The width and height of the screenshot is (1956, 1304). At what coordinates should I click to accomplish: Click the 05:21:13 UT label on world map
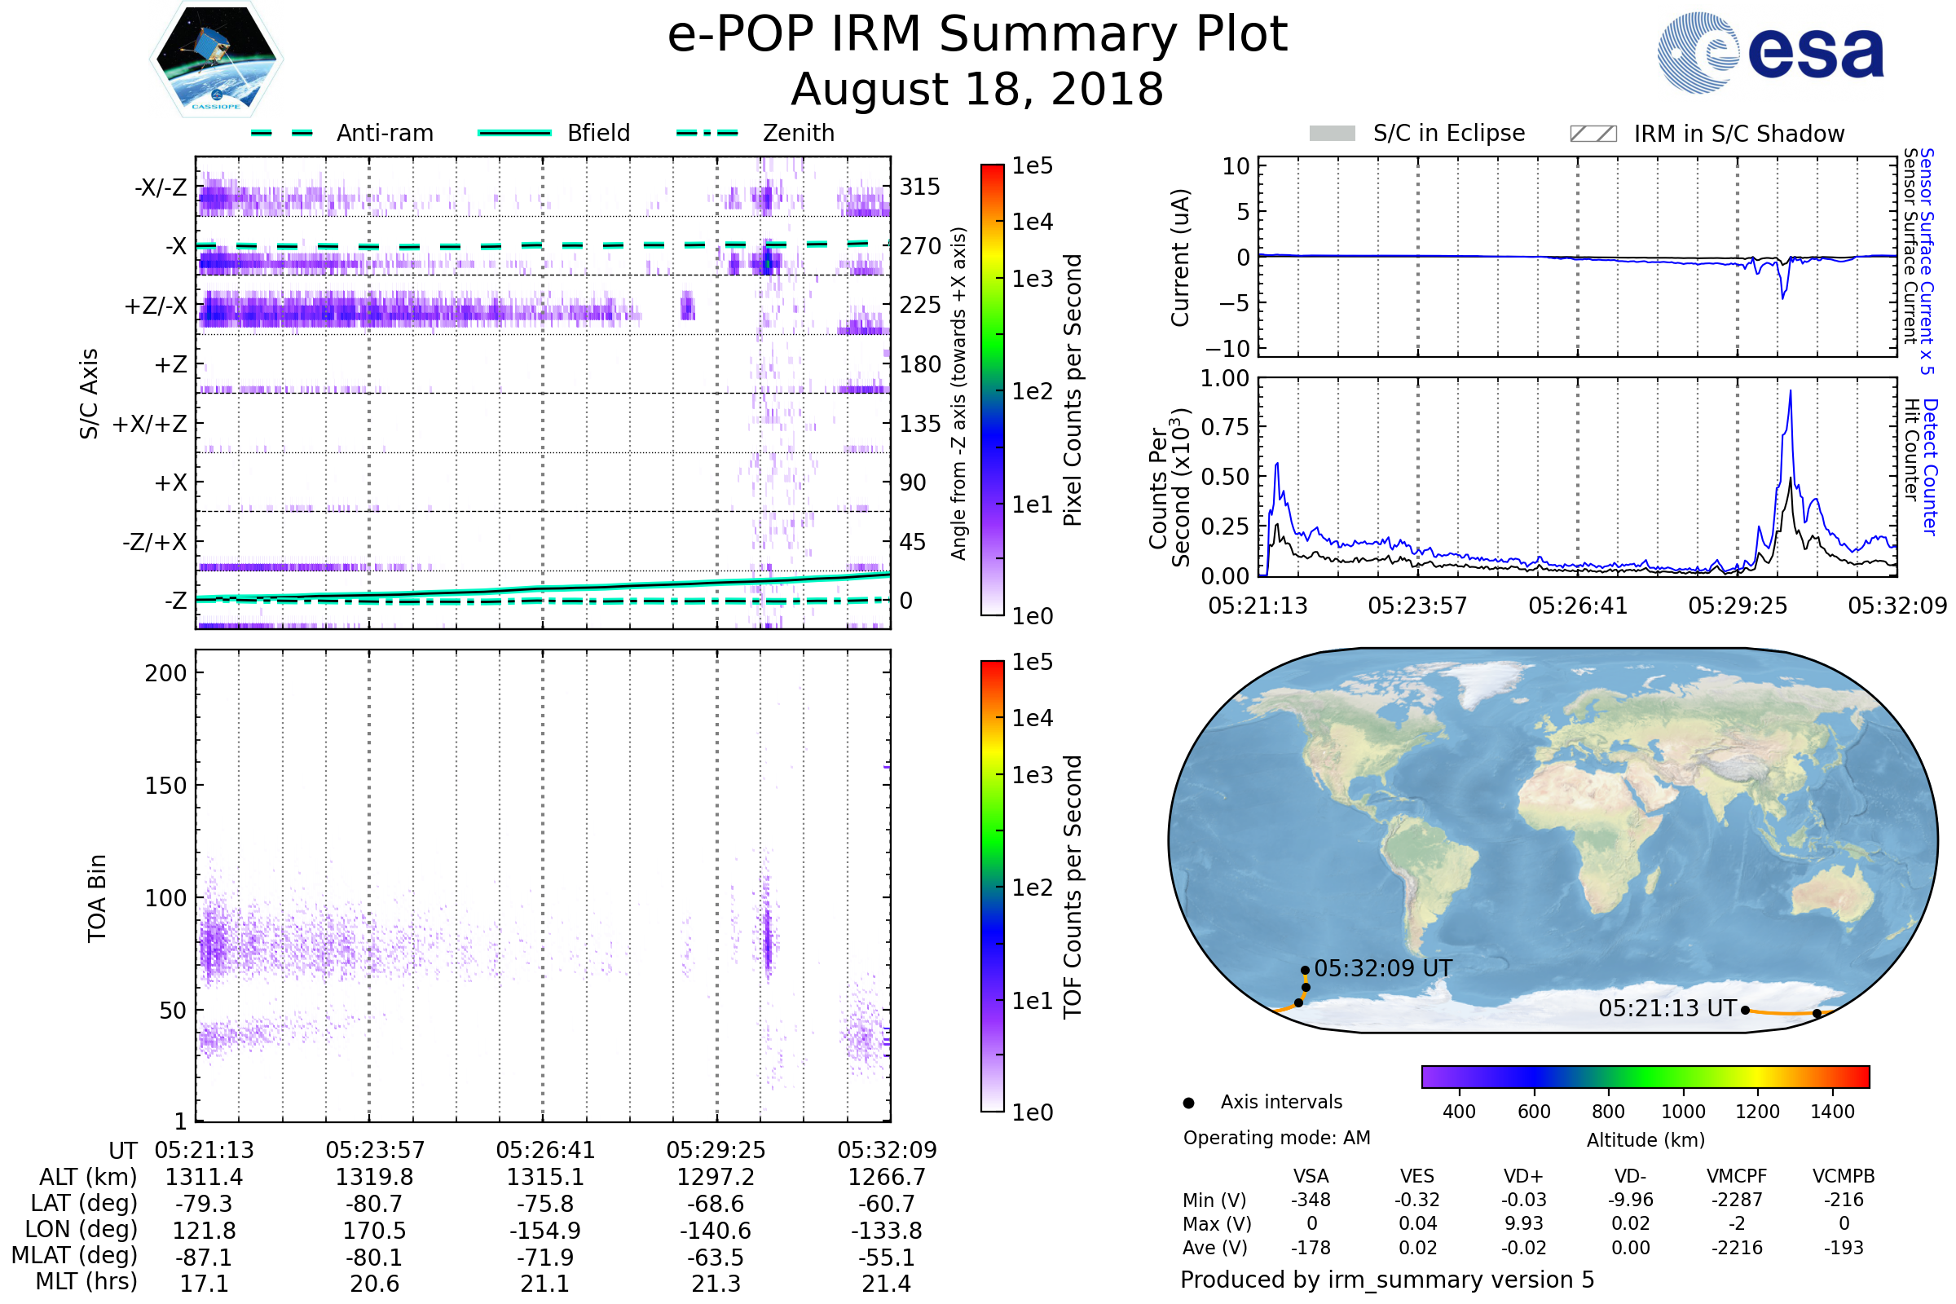coord(1667,1008)
